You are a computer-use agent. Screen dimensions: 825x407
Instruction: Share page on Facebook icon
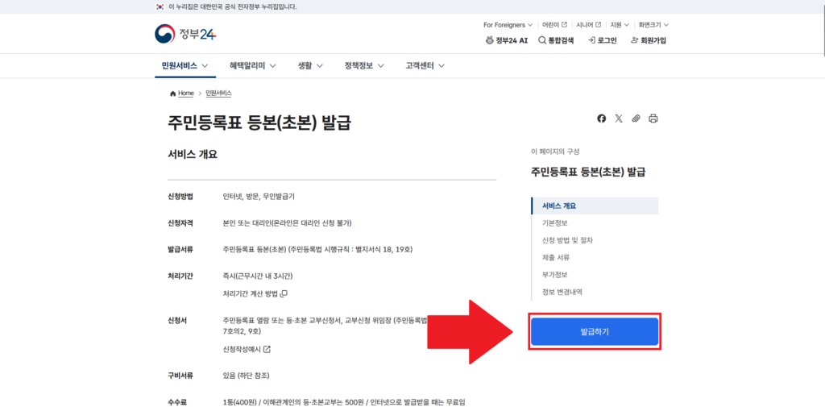pos(601,118)
